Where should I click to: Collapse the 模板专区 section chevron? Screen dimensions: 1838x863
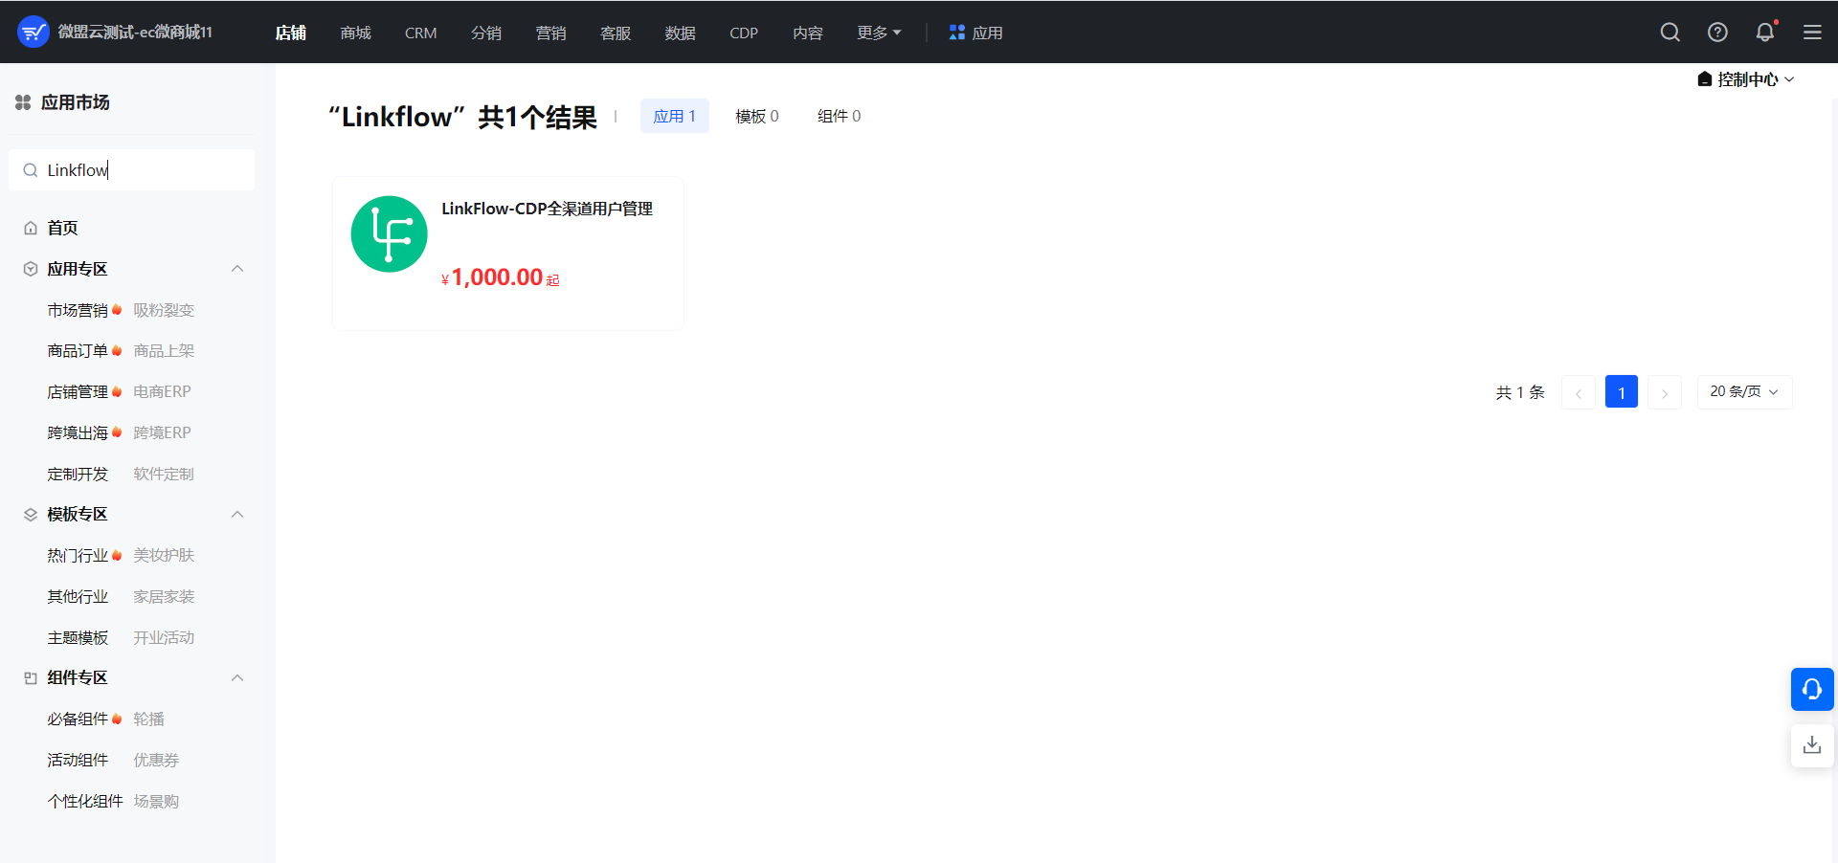[237, 515]
